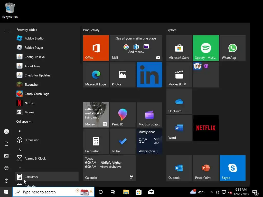Open the Skype tile
Screen dimensions: 263x197
233,168
